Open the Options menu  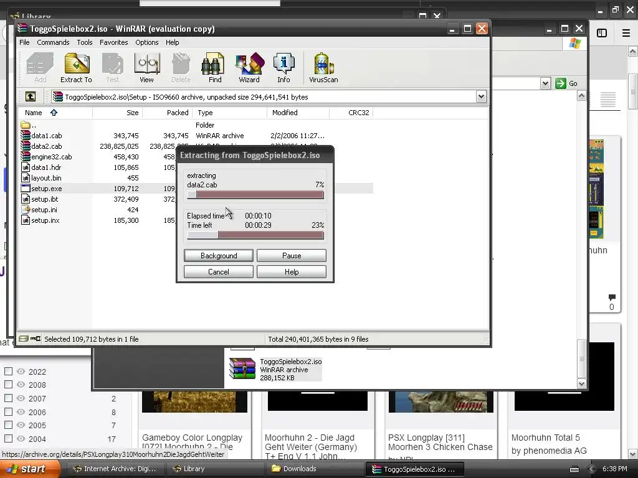(x=147, y=42)
